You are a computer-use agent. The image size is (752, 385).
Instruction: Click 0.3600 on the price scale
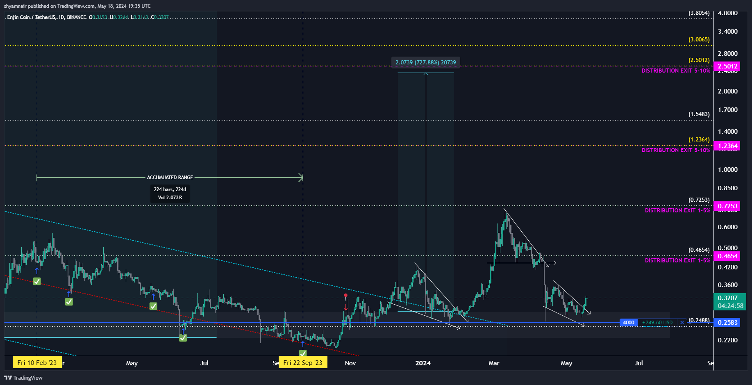pos(727,285)
